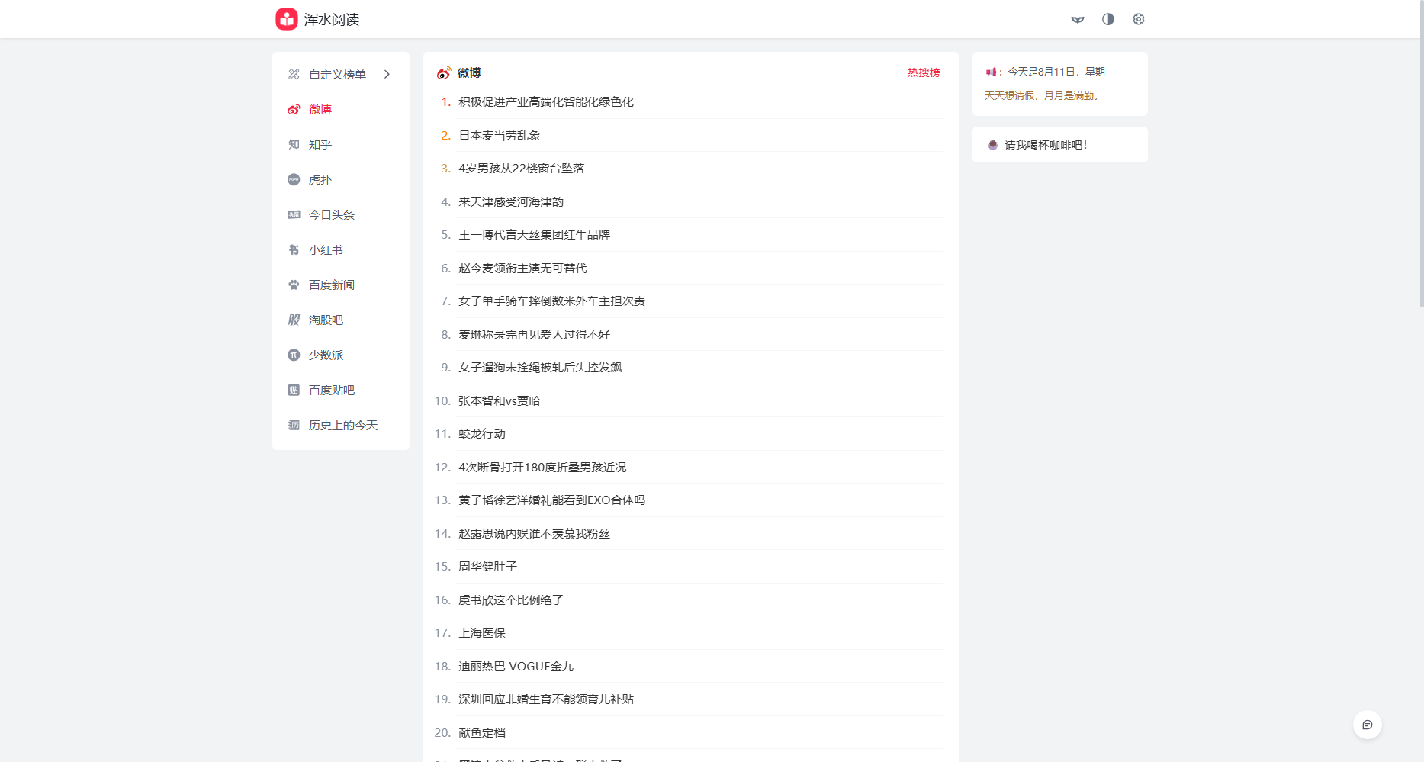Click 请我喝杯咖啡吧! link
Viewport: 1424px width, 762px height.
1046,145
